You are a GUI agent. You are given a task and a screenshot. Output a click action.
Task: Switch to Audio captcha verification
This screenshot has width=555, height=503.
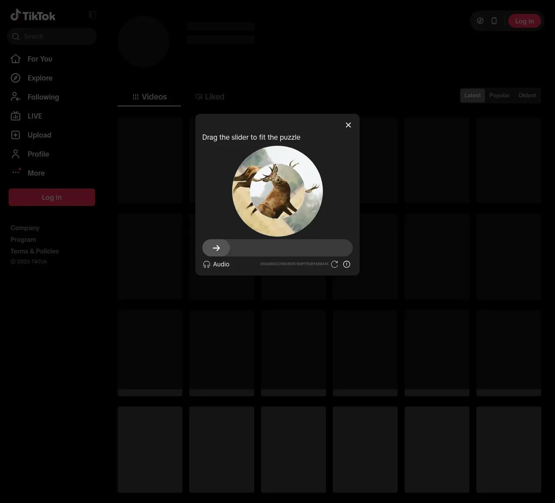coord(216,264)
